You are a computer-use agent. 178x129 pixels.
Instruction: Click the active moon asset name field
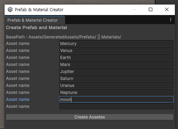point(116,99)
